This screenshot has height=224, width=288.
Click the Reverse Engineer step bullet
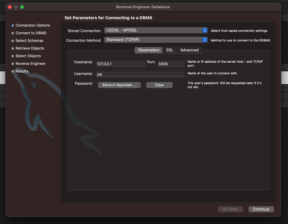click(x=13, y=64)
